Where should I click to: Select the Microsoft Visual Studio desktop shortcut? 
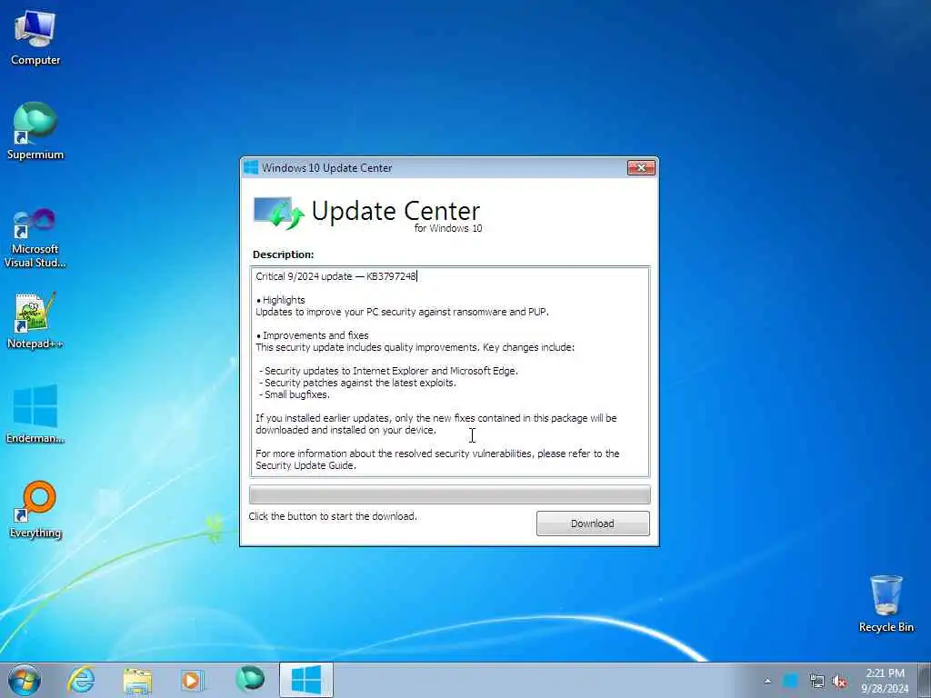pyautogui.click(x=35, y=238)
